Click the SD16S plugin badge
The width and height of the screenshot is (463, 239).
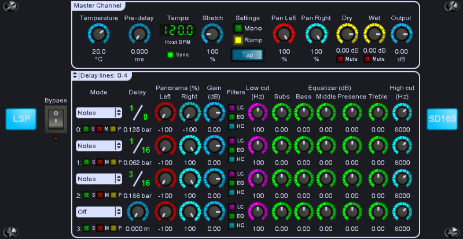(x=442, y=118)
